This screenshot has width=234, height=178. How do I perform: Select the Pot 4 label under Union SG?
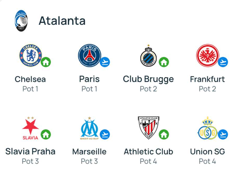tap(207, 161)
